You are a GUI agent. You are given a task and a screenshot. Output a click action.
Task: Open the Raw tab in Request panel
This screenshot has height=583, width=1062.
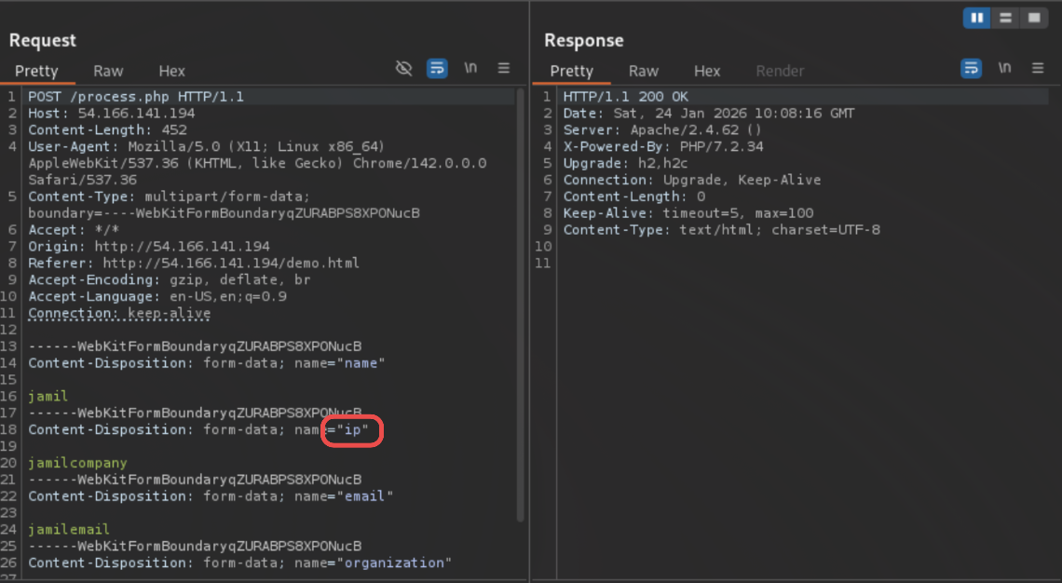[108, 71]
